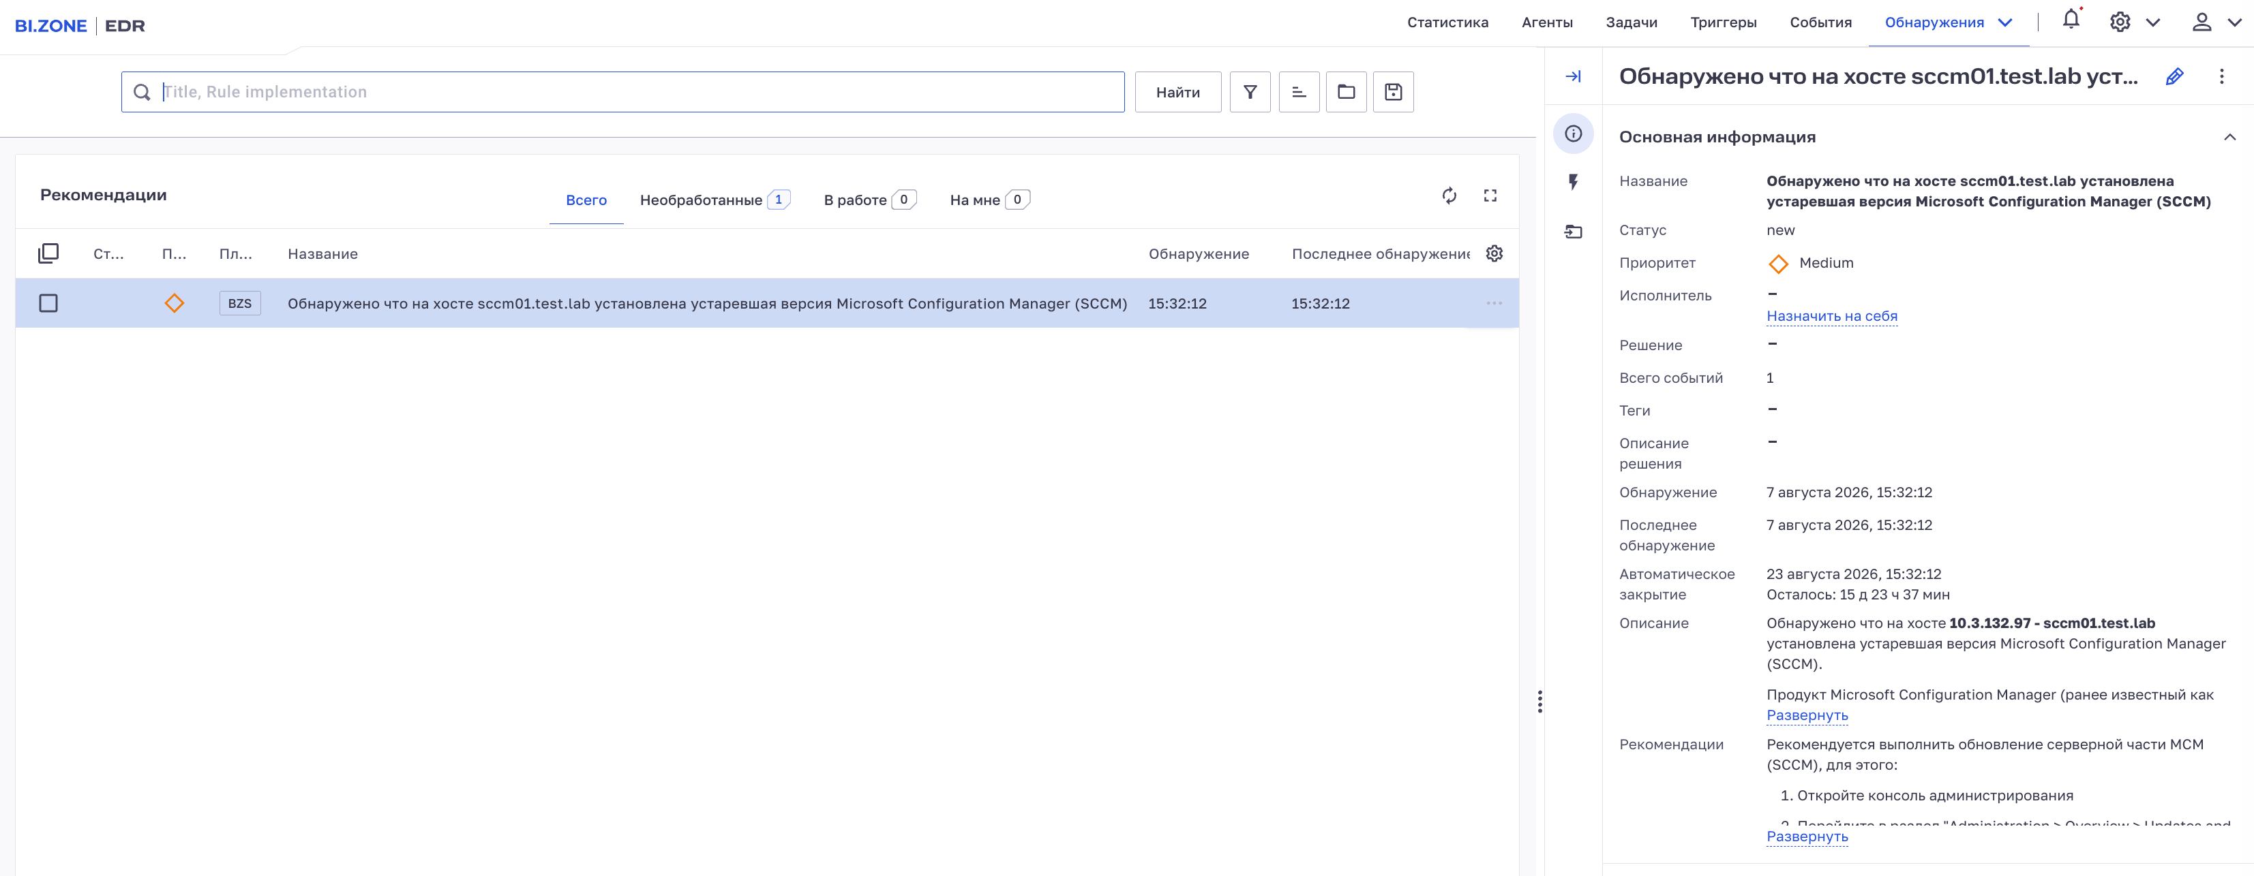Open the События section
The image size is (2254, 876).
point(1820,22)
